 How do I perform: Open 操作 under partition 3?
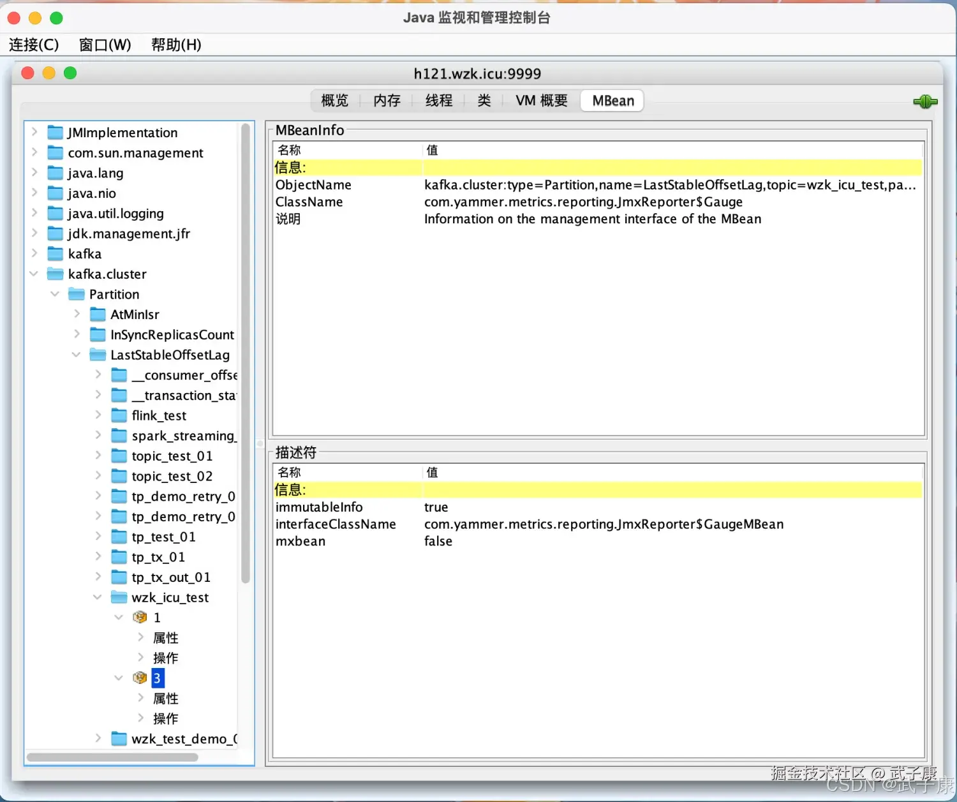point(166,719)
